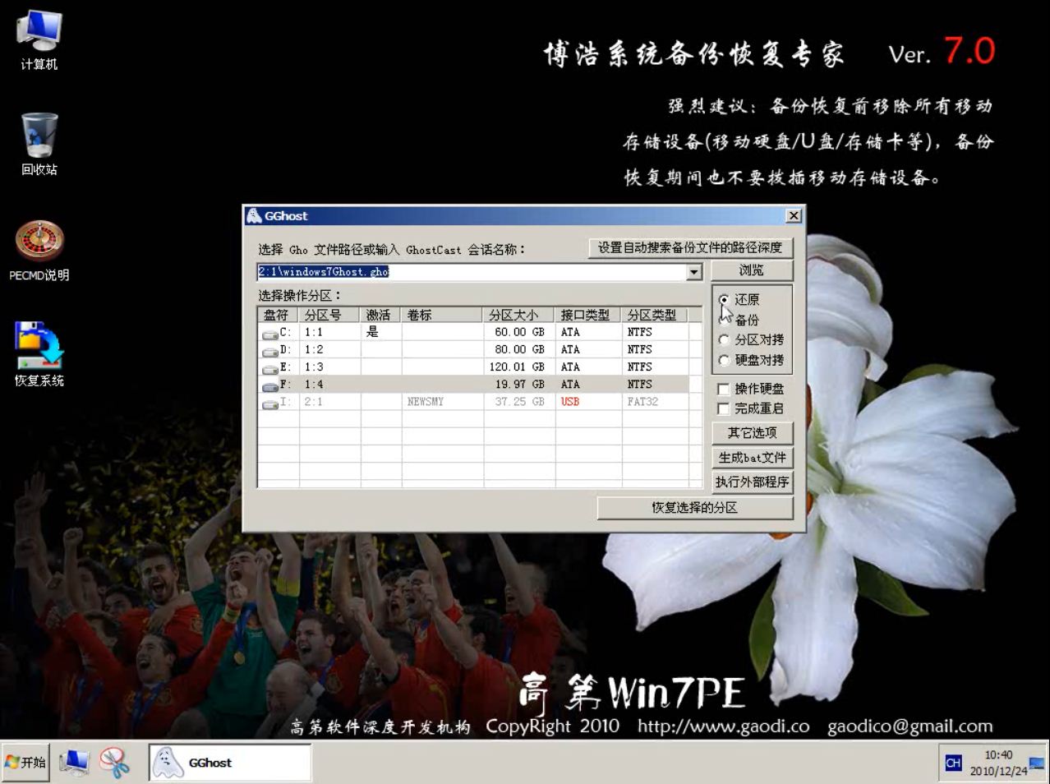Click the 是 active flag cell
1050x784 pixels.
(x=381, y=333)
